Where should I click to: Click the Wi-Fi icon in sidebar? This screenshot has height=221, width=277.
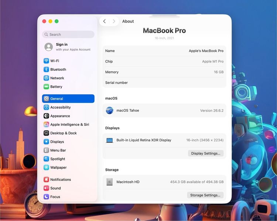[46, 61]
